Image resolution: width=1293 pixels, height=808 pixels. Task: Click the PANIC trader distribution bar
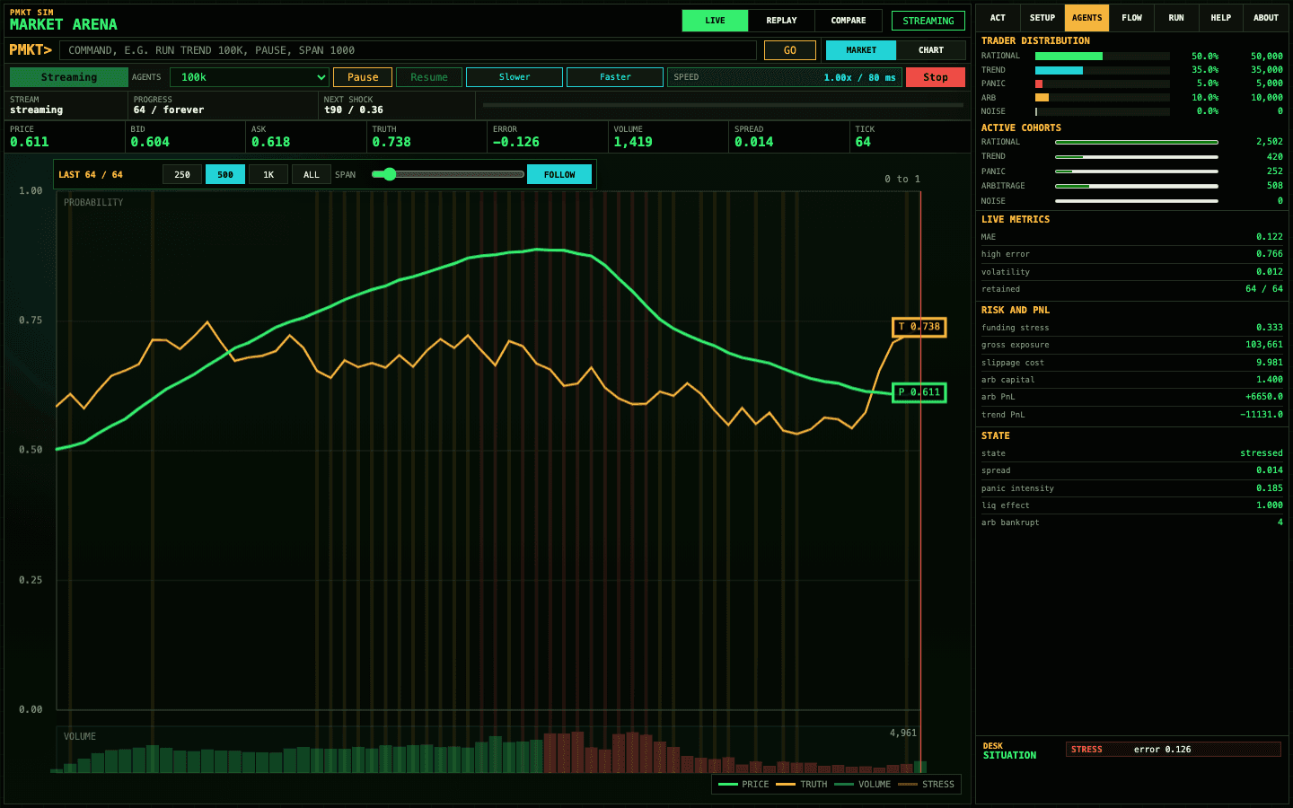(x=1103, y=83)
